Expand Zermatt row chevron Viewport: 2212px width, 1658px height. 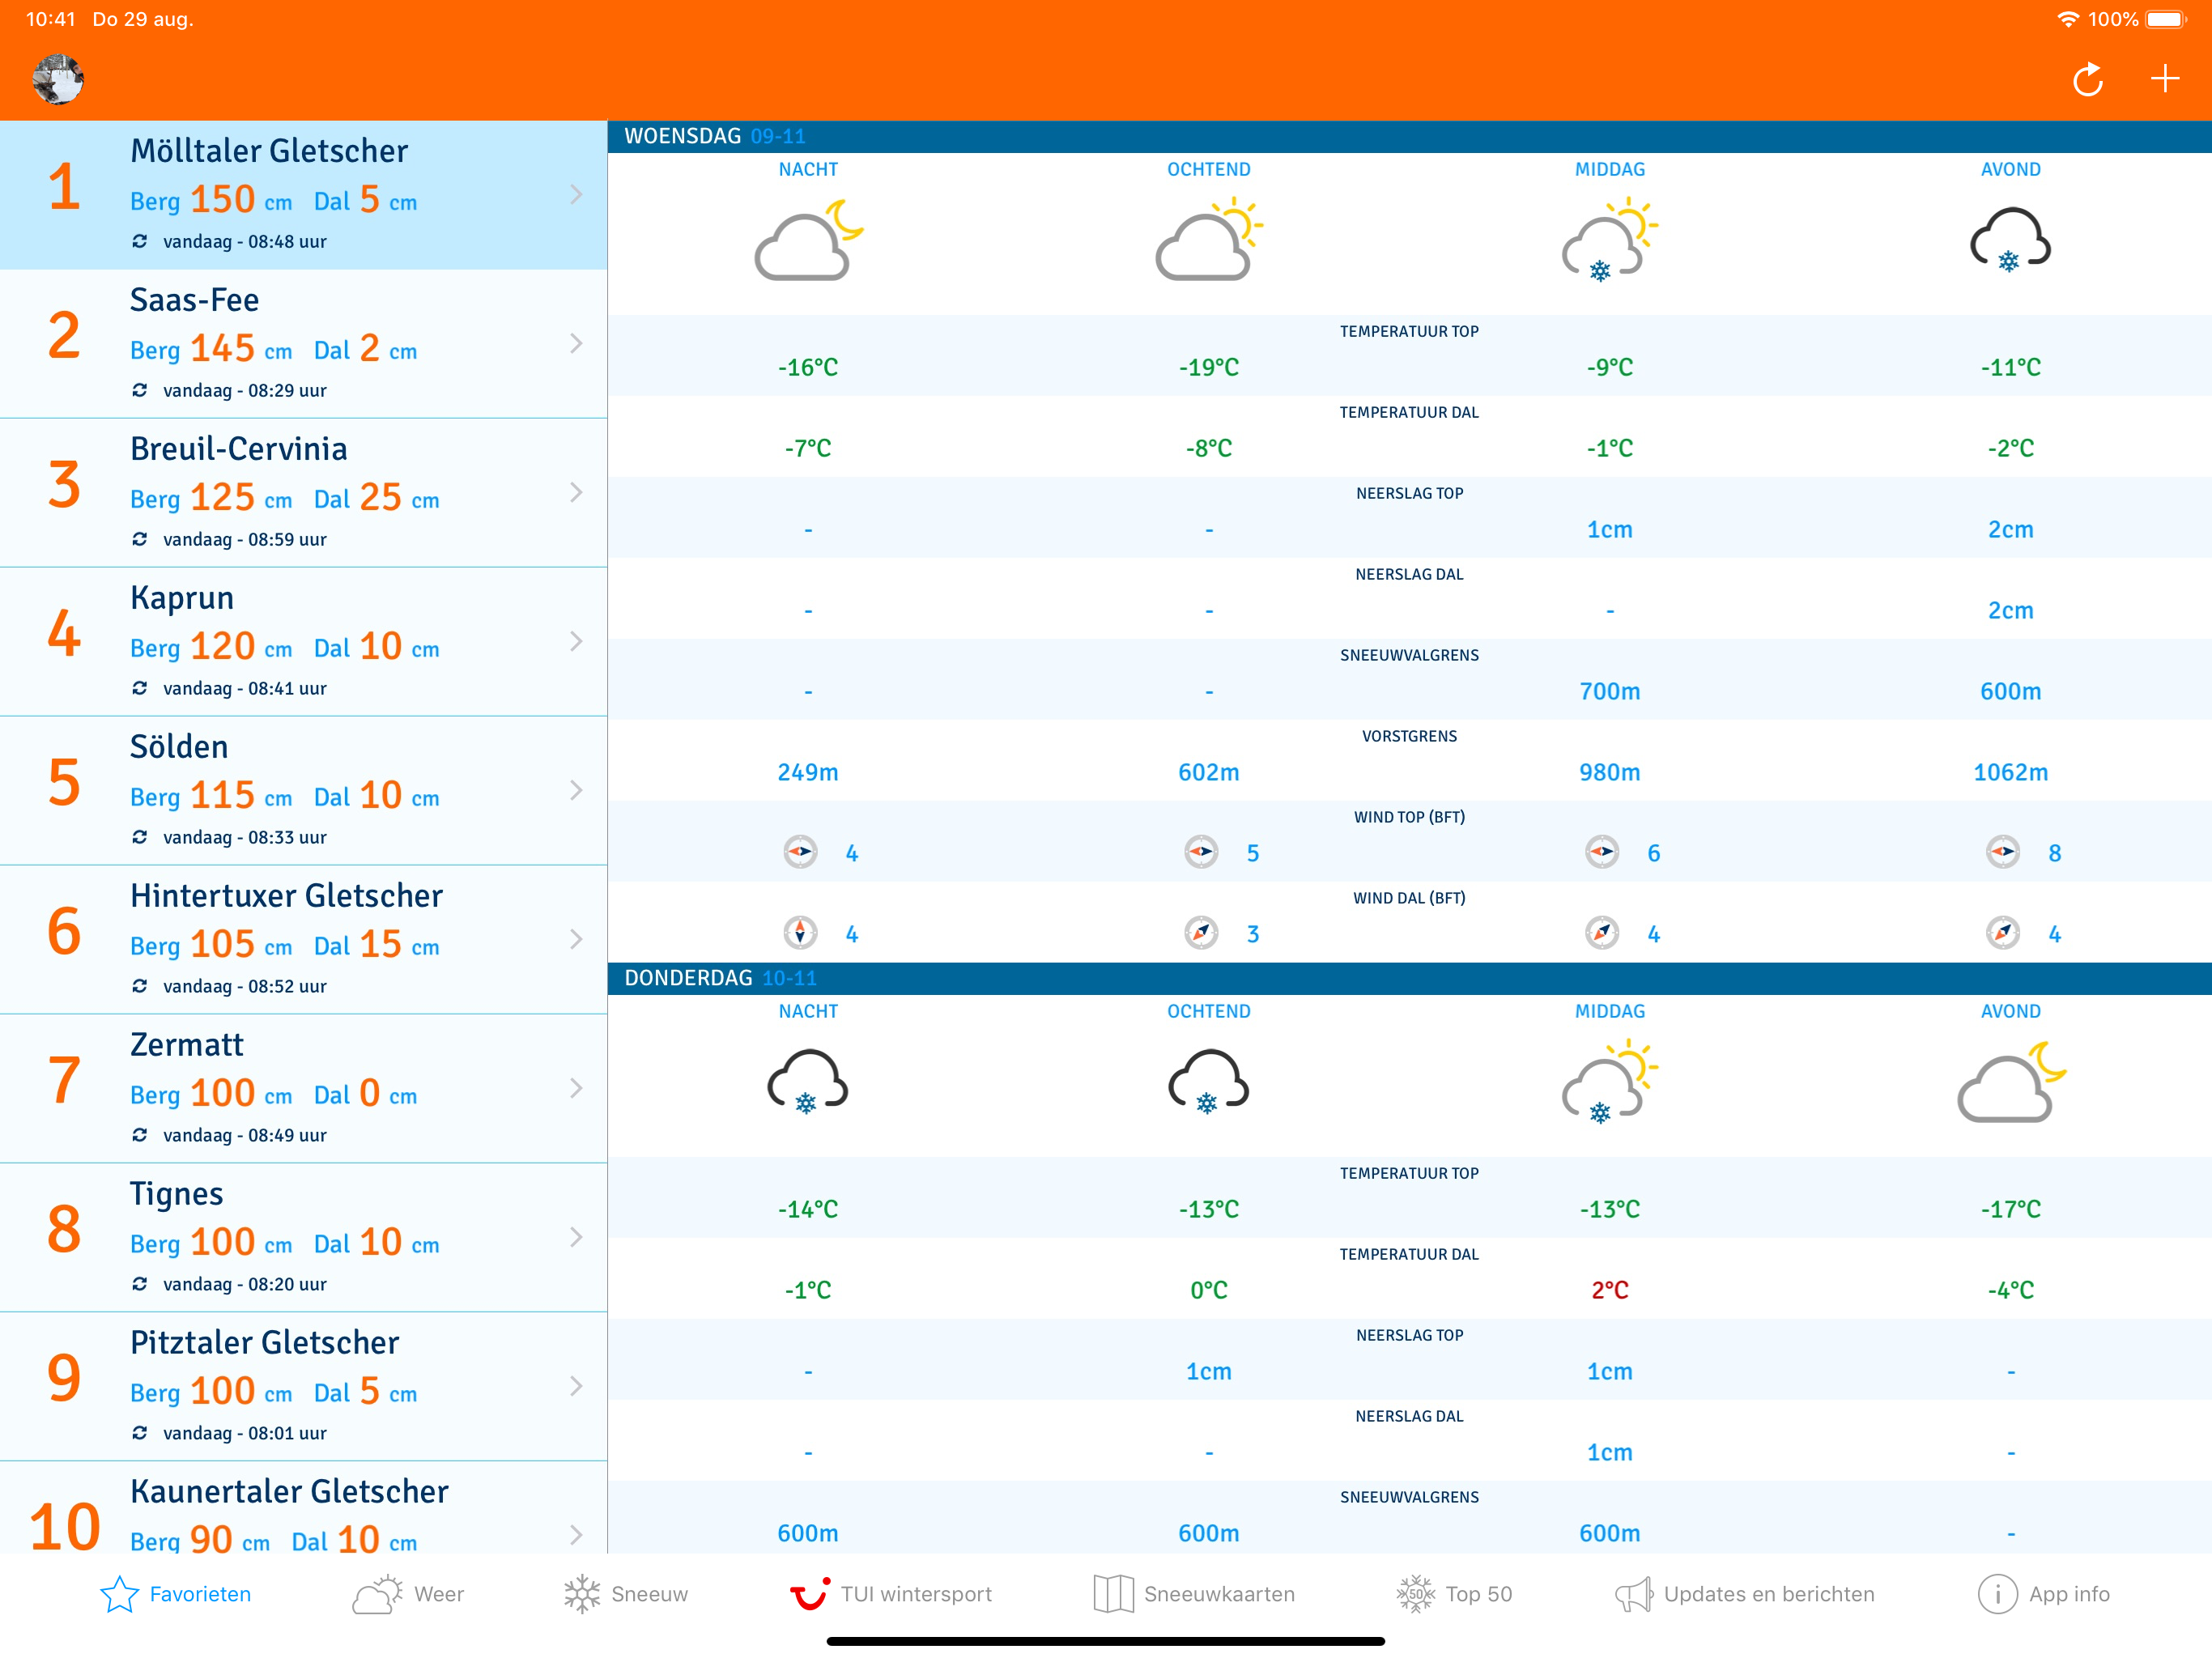[x=576, y=1088]
